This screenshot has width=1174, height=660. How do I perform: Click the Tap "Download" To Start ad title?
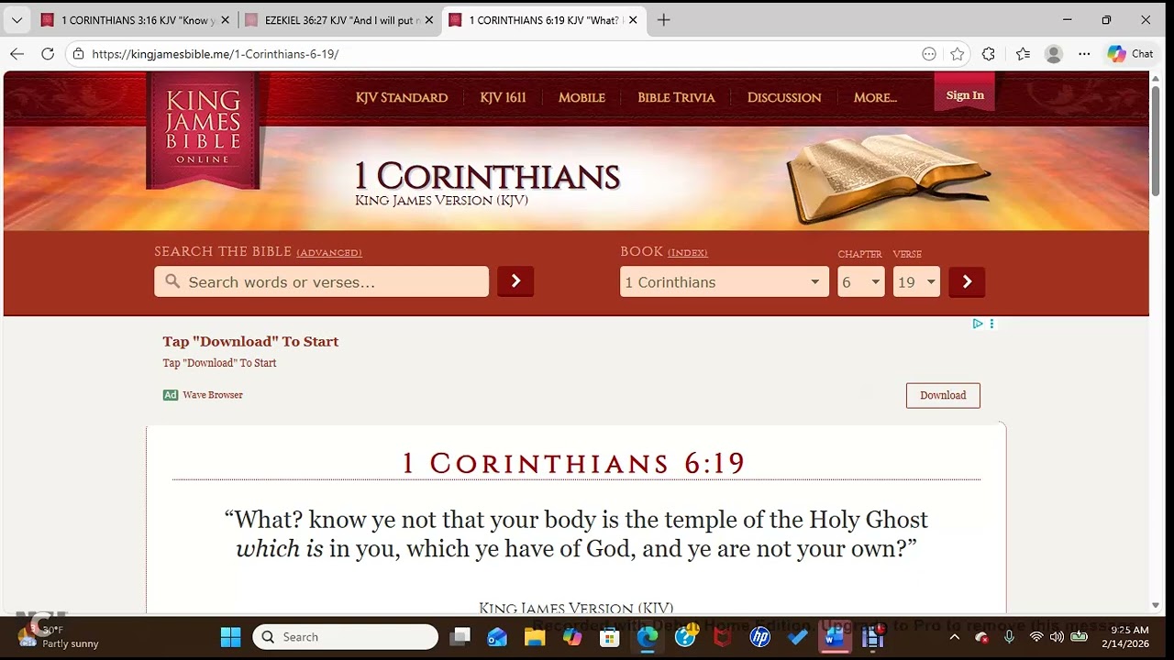point(250,341)
